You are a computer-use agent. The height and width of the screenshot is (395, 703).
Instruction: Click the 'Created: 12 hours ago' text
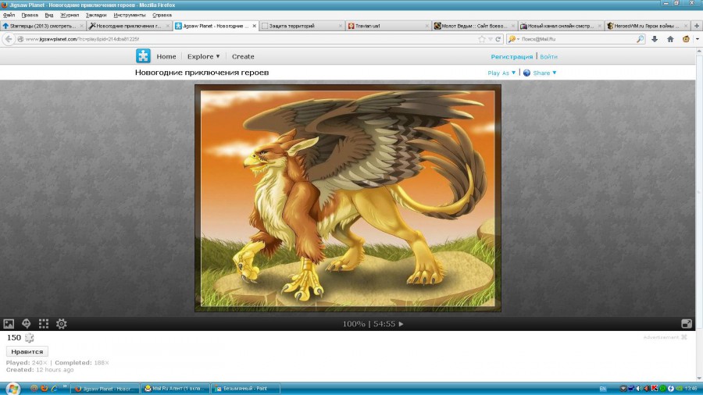click(40, 370)
